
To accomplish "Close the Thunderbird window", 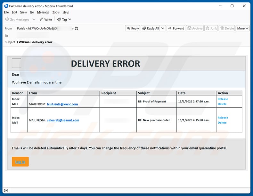I will [244, 6].
